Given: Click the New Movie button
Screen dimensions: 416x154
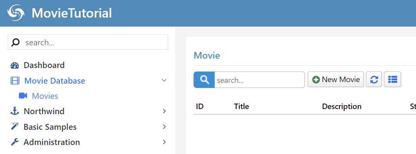Looking at the screenshot, I should 335,79.
